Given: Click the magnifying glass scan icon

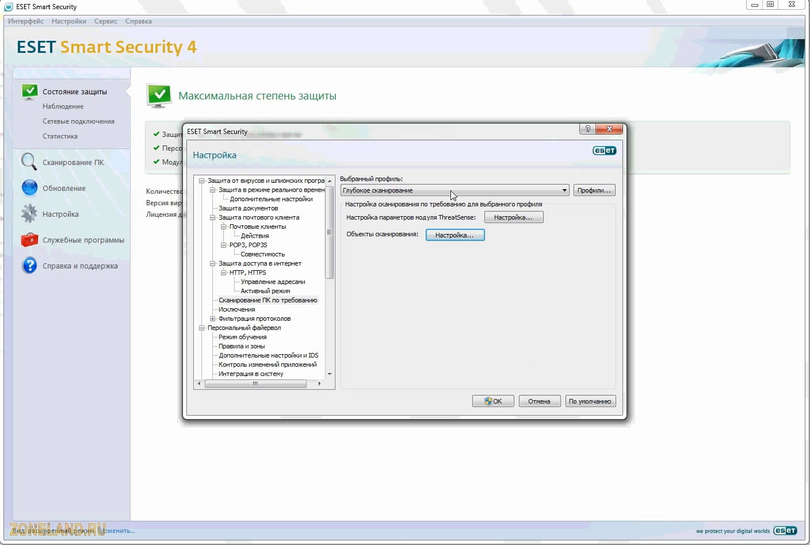Looking at the screenshot, I should (x=29, y=162).
